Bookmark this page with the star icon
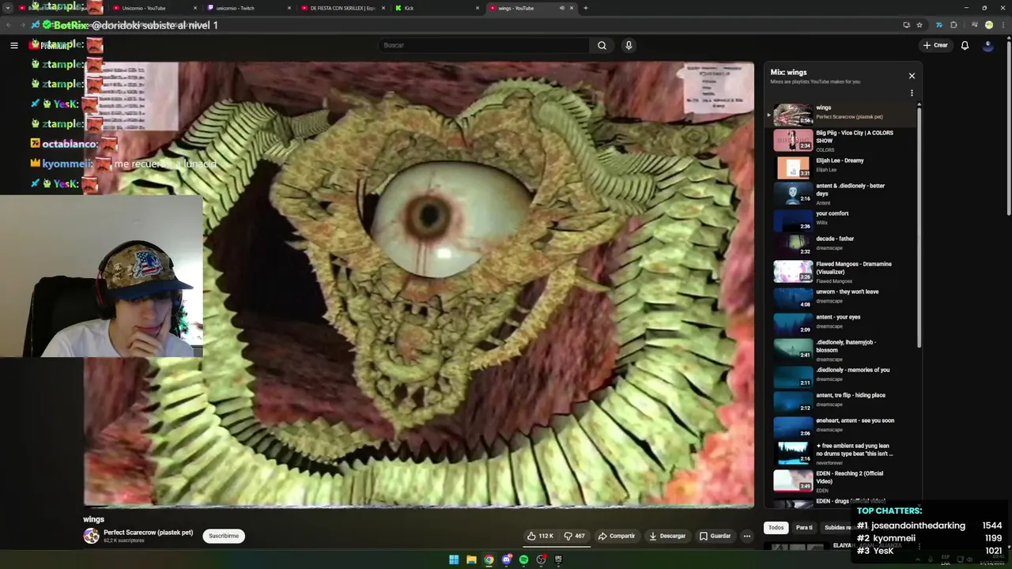1012x569 pixels. click(x=919, y=25)
